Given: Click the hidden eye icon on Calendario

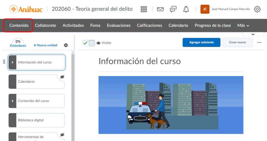Looking at the screenshot, I should tap(62, 77).
